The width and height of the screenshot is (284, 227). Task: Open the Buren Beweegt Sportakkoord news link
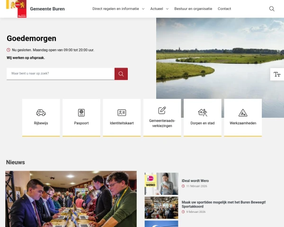point(223,204)
